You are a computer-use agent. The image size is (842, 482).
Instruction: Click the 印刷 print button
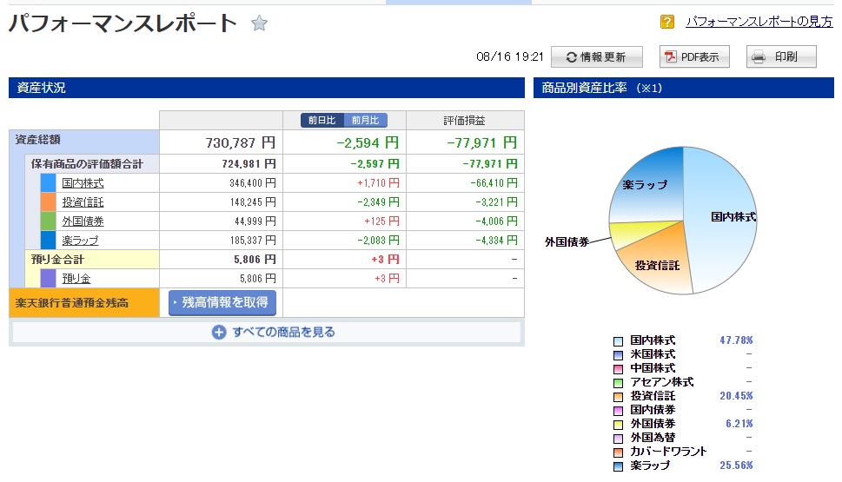781,57
